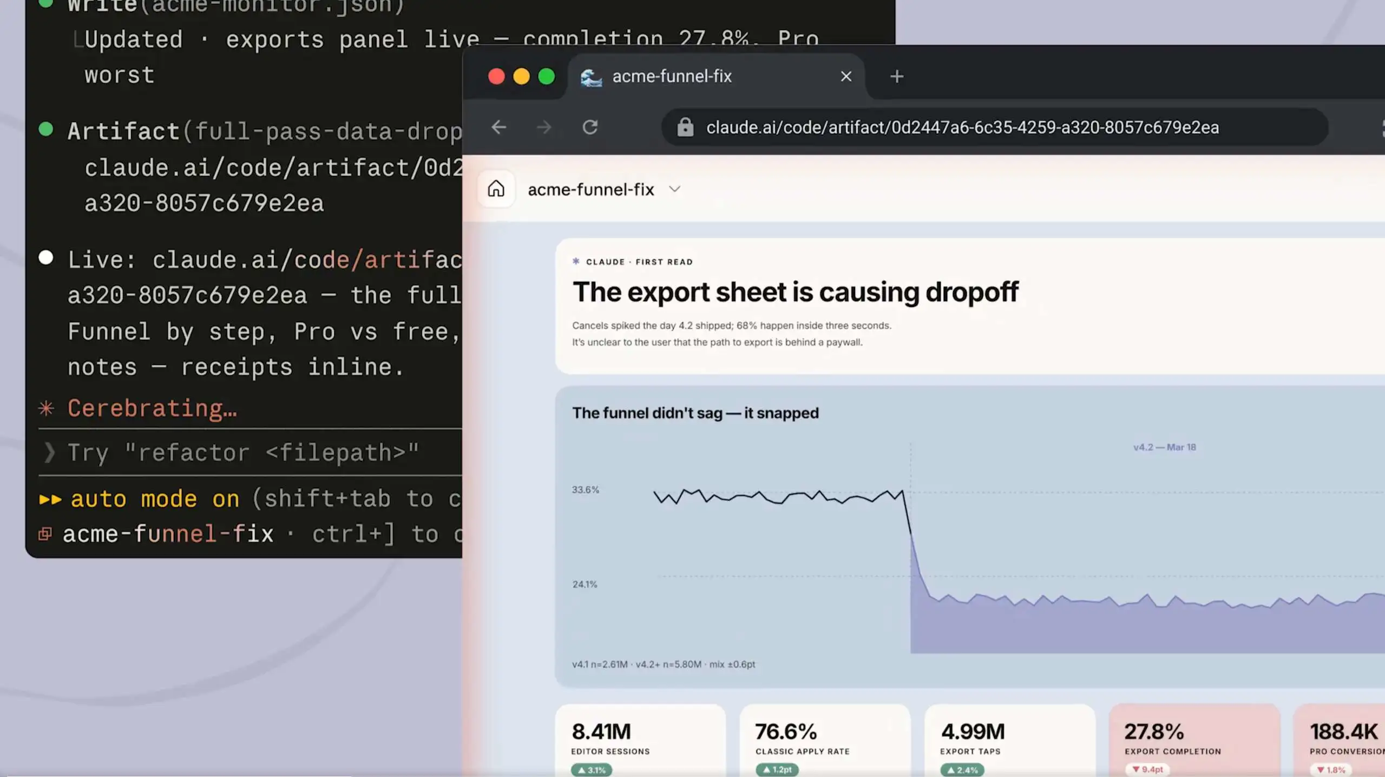Click the window icon beside acme-funnel-fix in terminal
Image resolution: width=1385 pixels, height=777 pixels.
(45, 534)
